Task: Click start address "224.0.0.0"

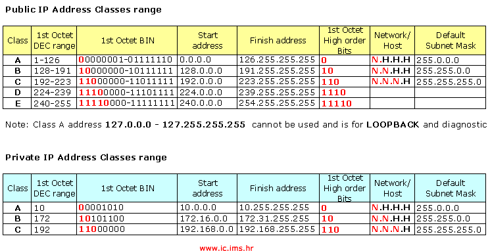Action: coord(201,93)
